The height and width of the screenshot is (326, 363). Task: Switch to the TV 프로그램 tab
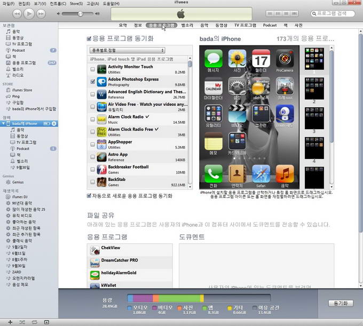(x=245, y=25)
